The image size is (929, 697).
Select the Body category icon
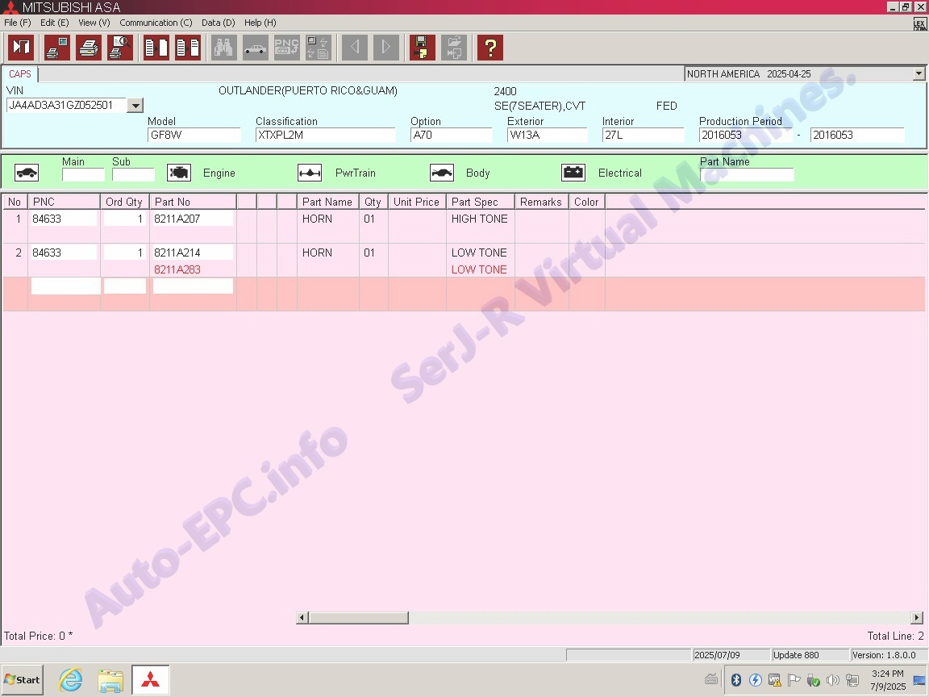point(441,173)
